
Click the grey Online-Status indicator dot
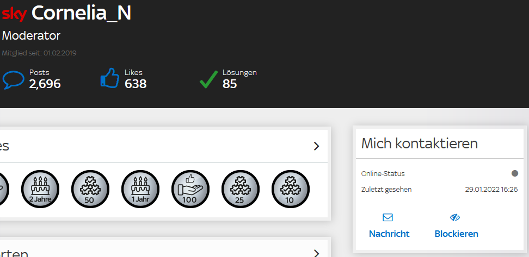tap(514, 173)
